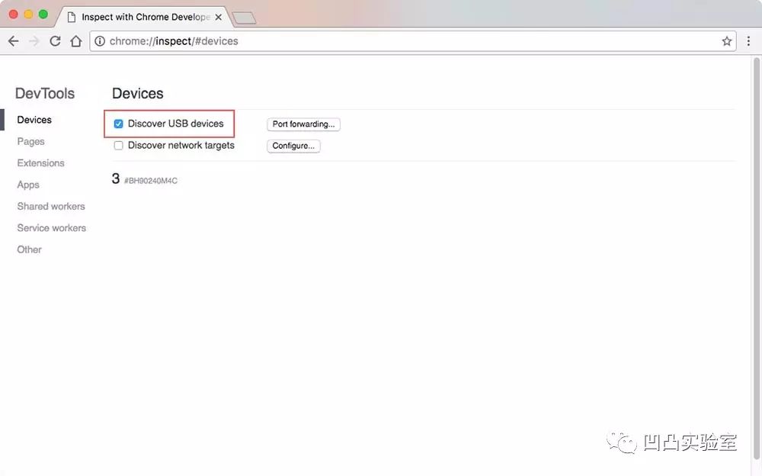Click the Configure button
The width and height of the screenshot is (762, 476).
coord(293,146)
